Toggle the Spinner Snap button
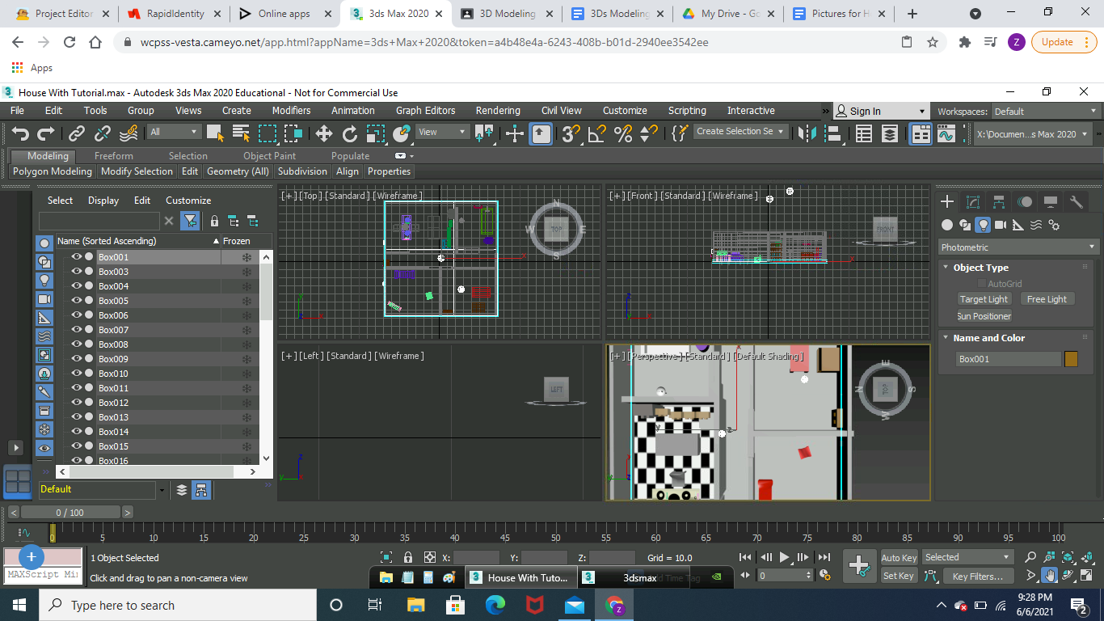 648,133
